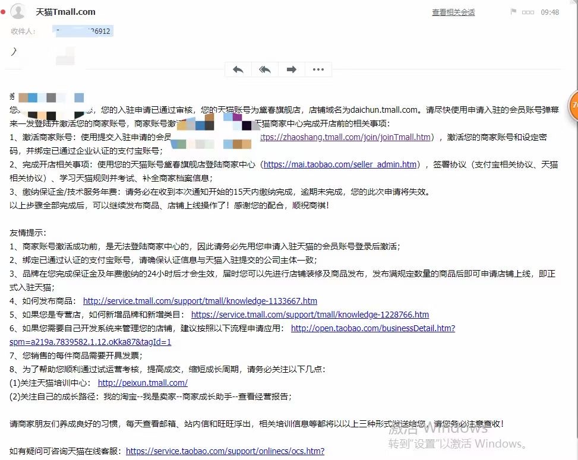Forward this email with the right arrow
578x460 pixels.
pos(292,69)
